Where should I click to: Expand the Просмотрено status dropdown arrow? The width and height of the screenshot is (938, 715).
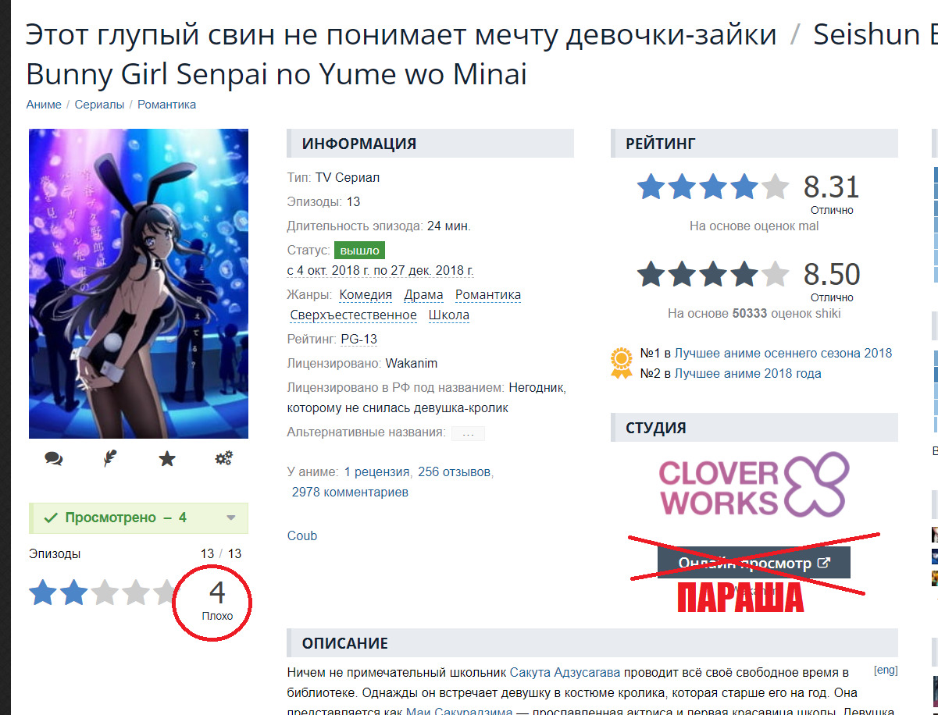[230, 518]
